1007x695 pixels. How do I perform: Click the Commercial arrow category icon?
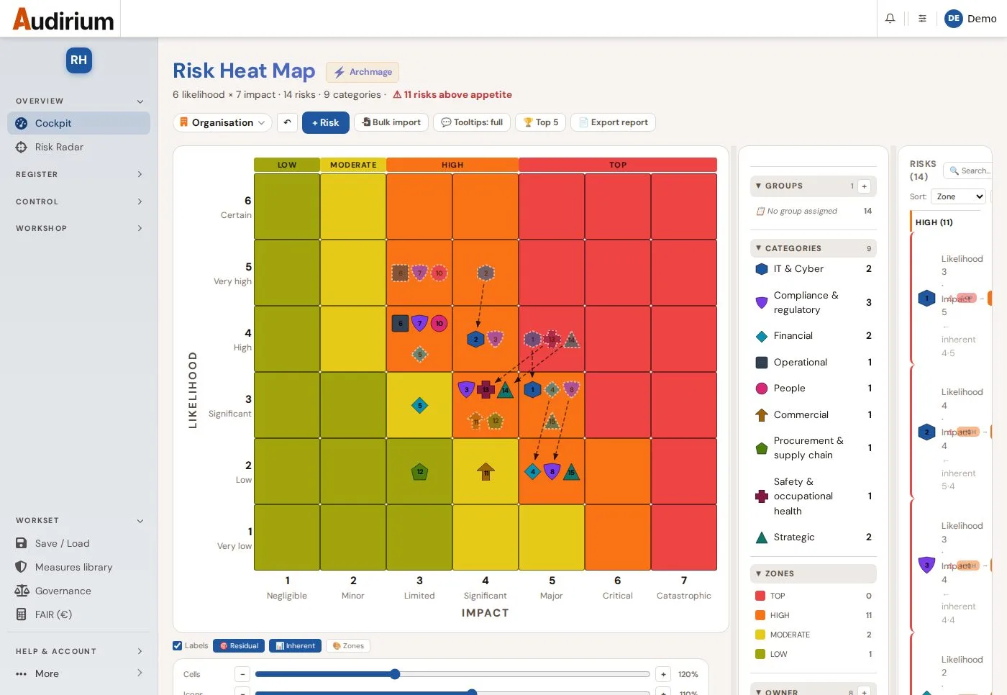[762, 415]
